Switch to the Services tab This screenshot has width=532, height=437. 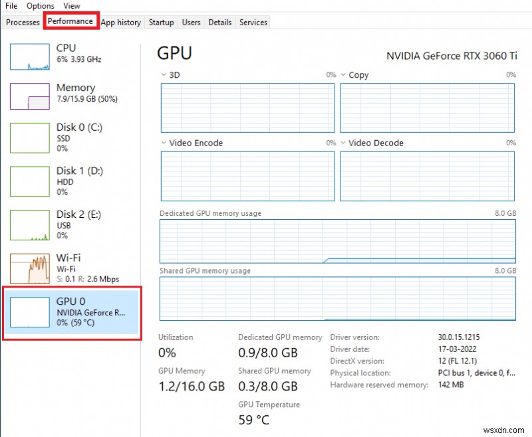[253, 23]
